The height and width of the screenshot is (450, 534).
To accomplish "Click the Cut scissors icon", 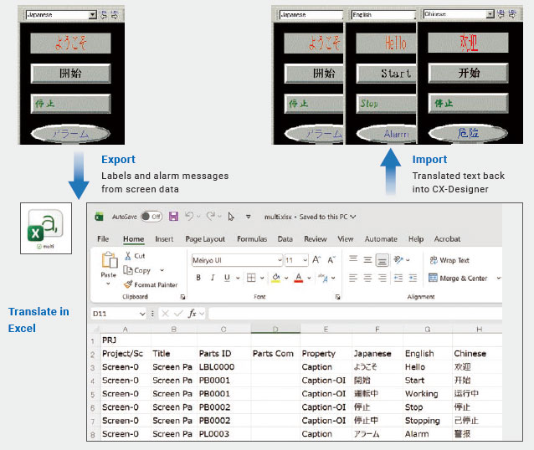I will pyautogui.click(x=128, y=256).
